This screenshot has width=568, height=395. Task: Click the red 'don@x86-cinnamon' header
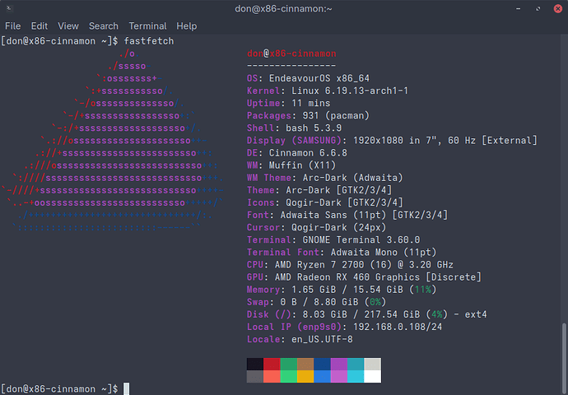(x=291, y=53)
